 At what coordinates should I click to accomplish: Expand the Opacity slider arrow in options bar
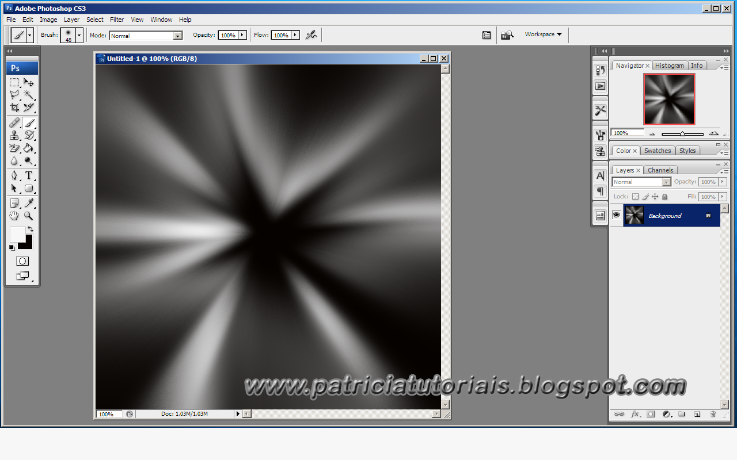point(242,35)
